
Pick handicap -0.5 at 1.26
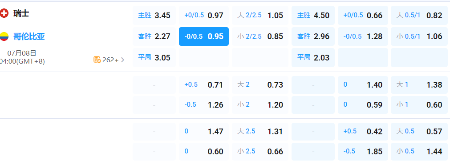pos(204,105)
